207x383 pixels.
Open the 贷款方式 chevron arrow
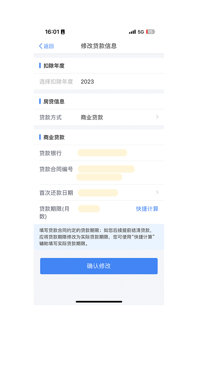point(157,117)
